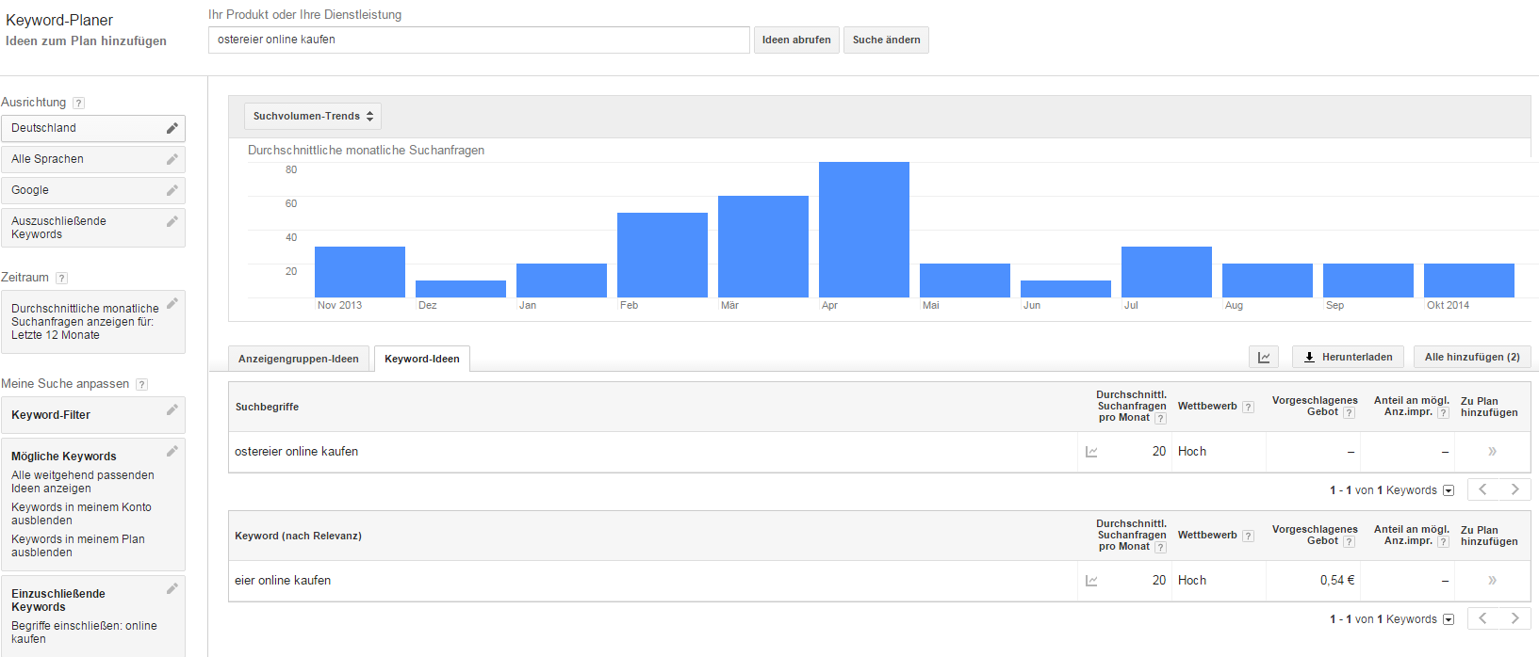
Task: Click Ideen abrufen button
Action: point(796,40)
